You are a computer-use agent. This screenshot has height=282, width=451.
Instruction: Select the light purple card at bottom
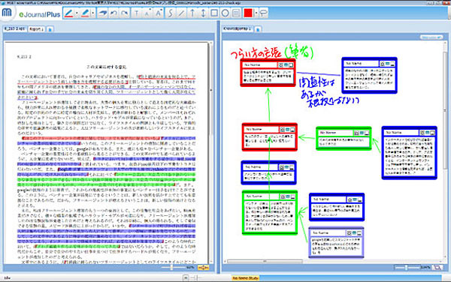(x=336, y=243)
